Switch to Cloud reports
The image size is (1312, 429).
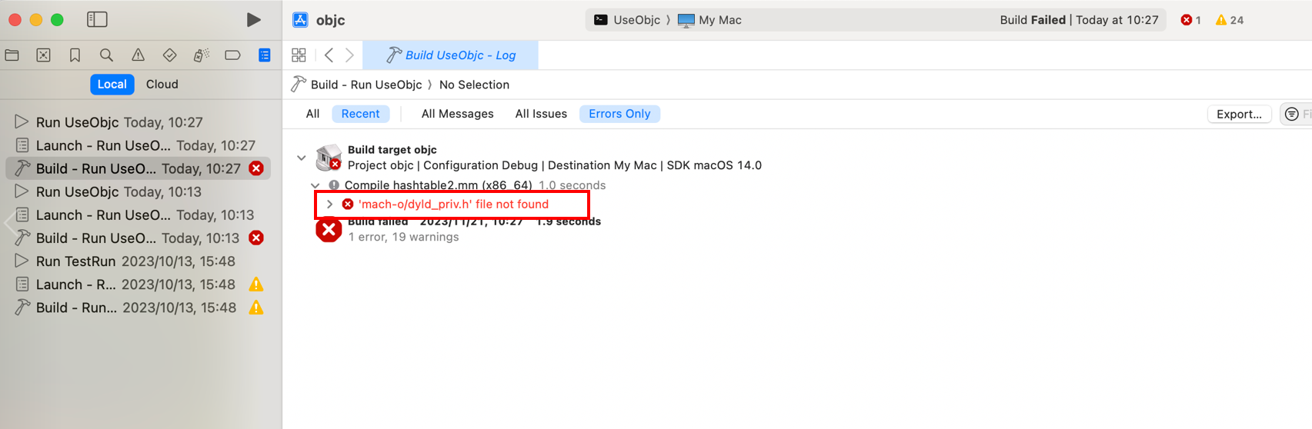162,84
